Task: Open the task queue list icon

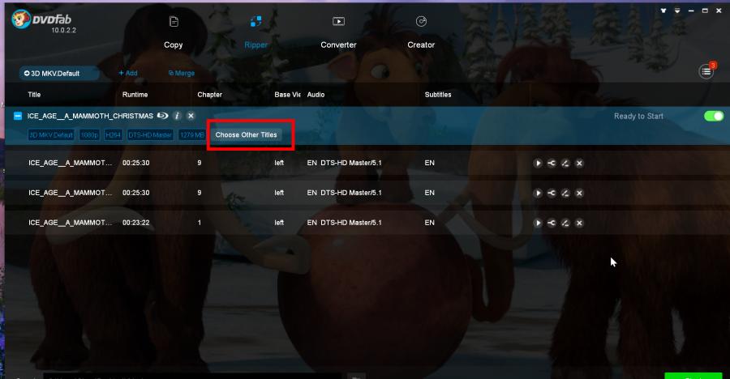Action: [706, 71]
